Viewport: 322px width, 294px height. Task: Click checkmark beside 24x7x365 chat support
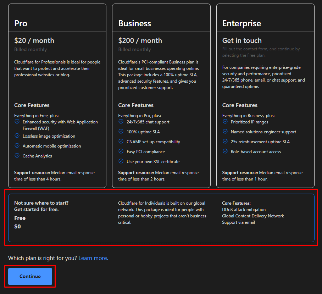121,122
